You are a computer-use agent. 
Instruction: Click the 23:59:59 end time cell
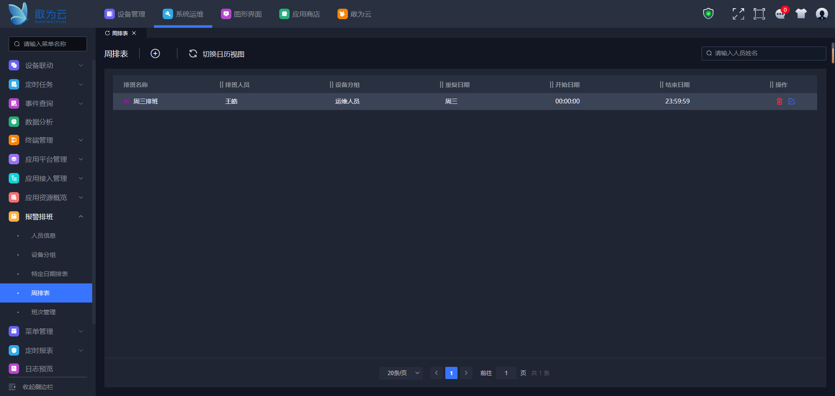click(678, 101)
